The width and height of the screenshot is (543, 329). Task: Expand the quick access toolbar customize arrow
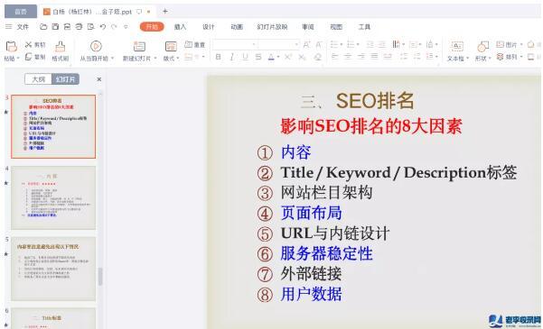(x=126, y=27)
